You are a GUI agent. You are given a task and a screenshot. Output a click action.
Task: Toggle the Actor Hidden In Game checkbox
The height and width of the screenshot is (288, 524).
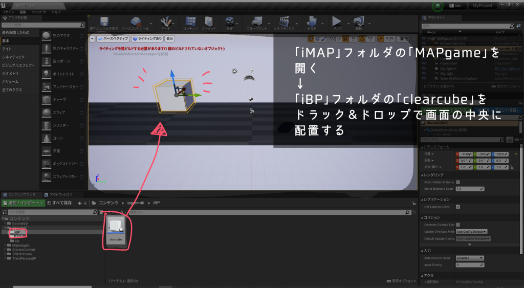458,182
